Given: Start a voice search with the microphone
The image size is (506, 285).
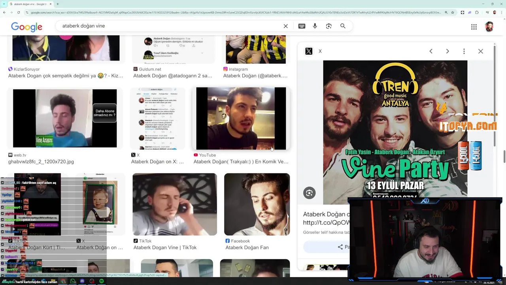Looking at the screenshot, I should point(315,26).
